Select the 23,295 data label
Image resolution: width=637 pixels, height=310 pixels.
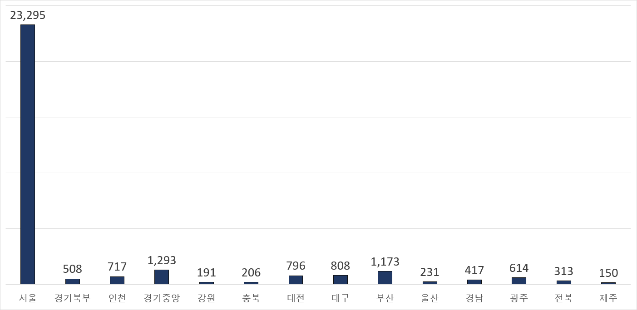(28, 15)
